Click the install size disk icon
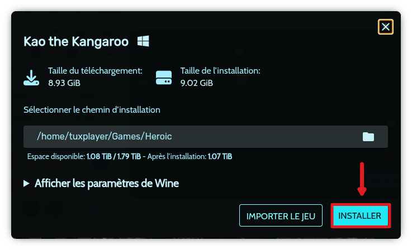This screenshot has width=412, height=250. click(164, 77)
